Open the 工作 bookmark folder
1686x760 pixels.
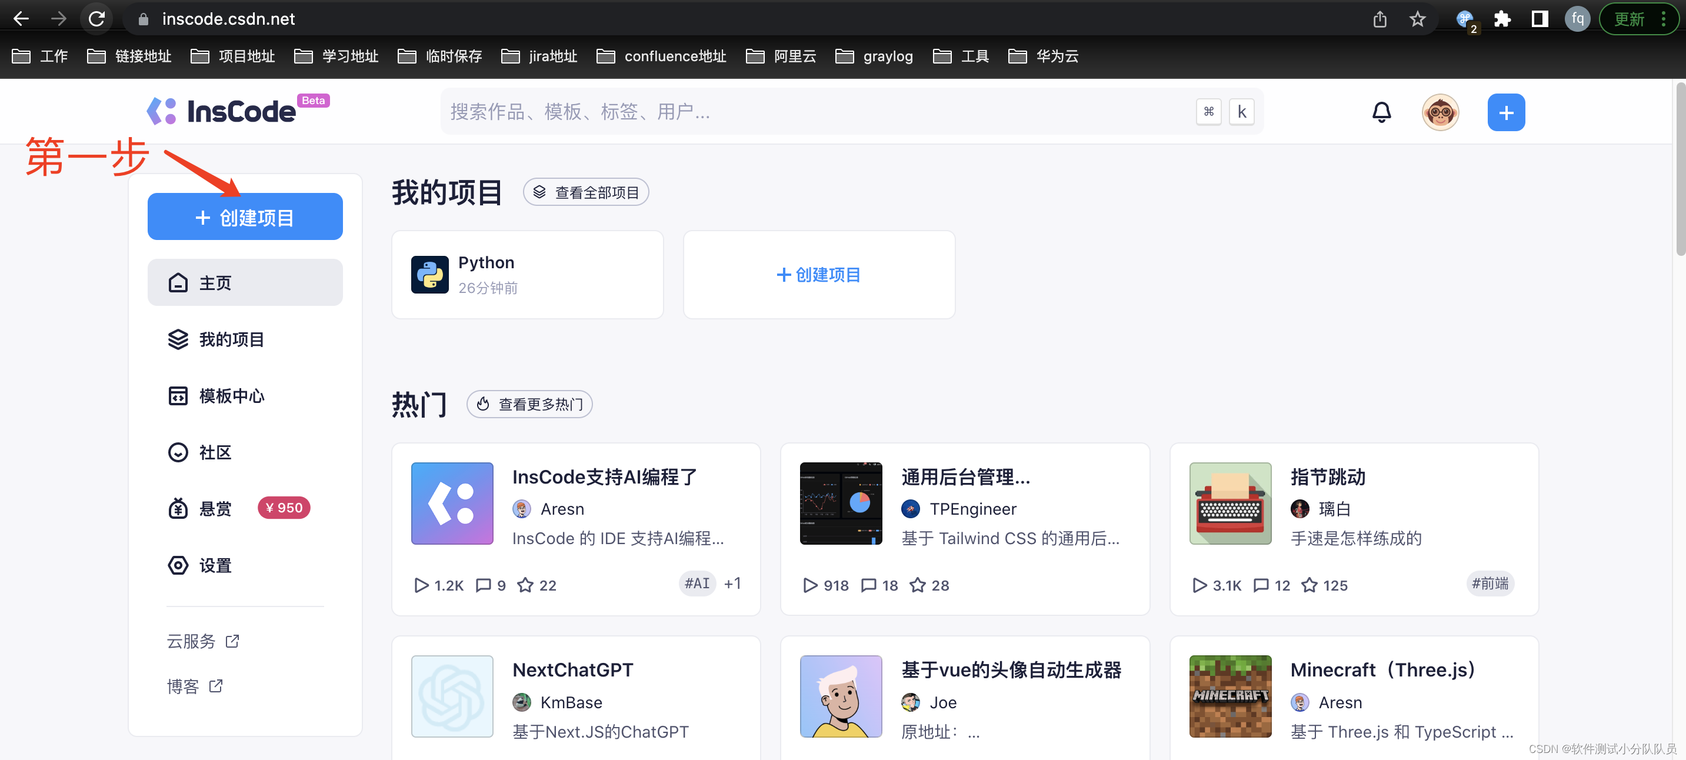pos(41,56)
